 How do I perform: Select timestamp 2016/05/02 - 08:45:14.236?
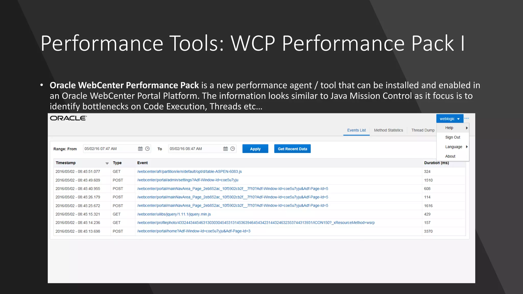click(x=78, y=223)
